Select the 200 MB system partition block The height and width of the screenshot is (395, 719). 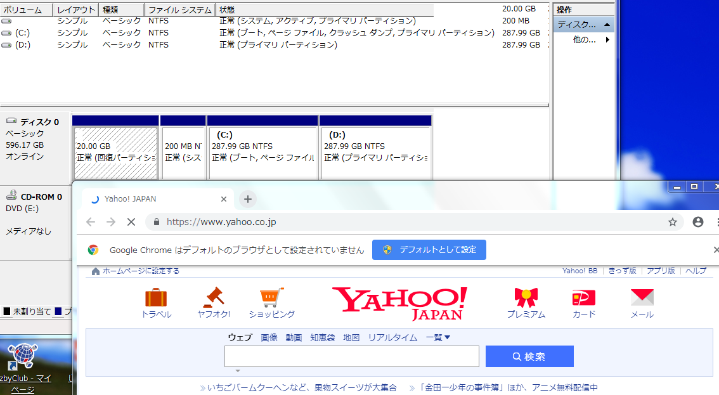(x=183, y=152)
